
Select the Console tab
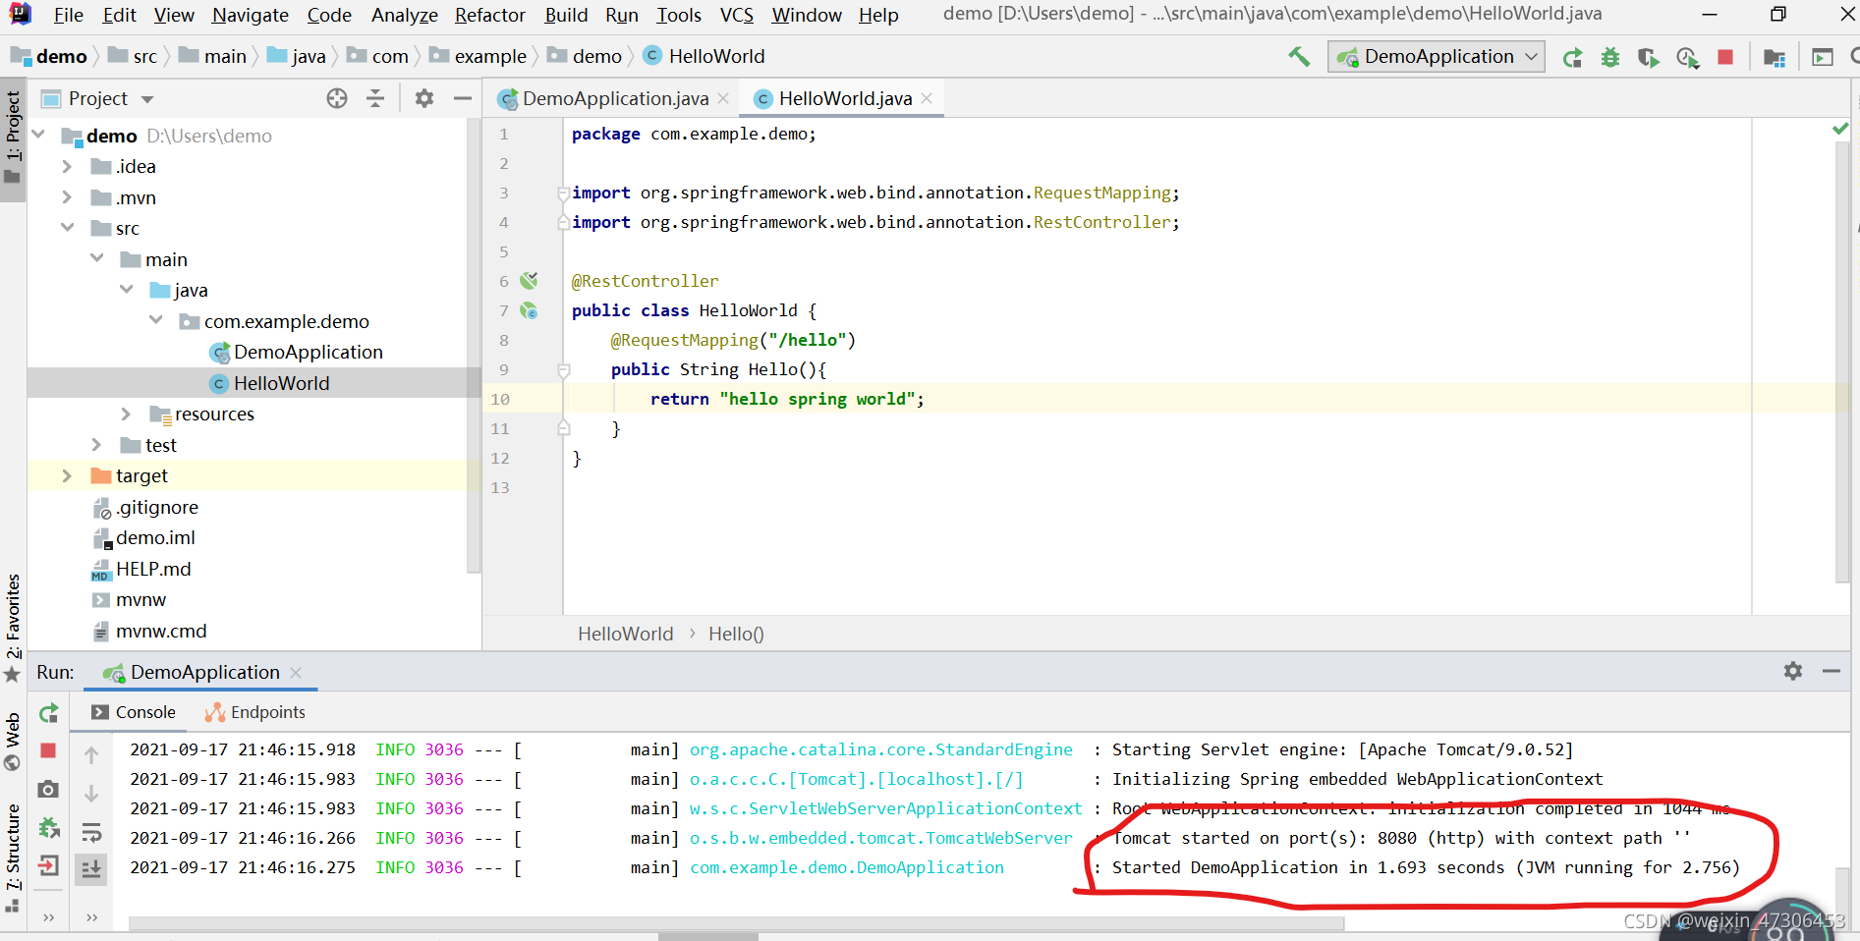point(133,712)
